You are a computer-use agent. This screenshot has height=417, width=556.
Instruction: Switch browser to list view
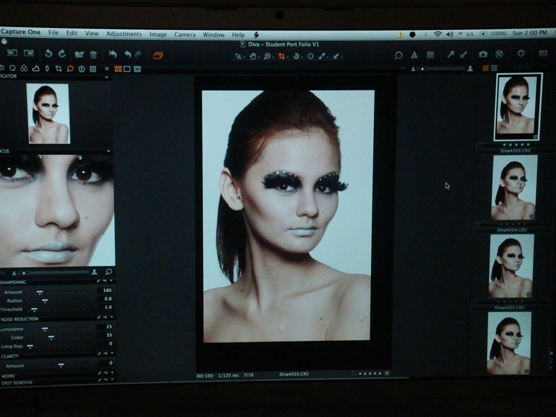point(494,68)
